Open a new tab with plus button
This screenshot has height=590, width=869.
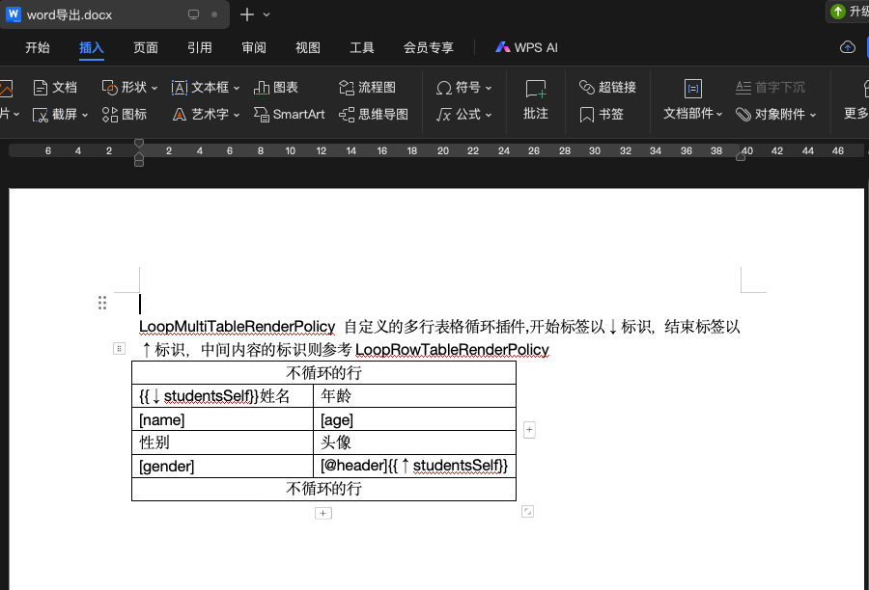247,14
